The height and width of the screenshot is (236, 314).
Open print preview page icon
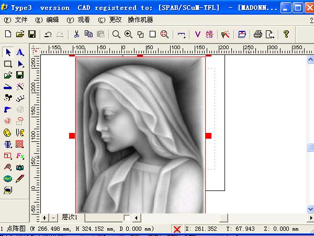click(x=270, y=34)
